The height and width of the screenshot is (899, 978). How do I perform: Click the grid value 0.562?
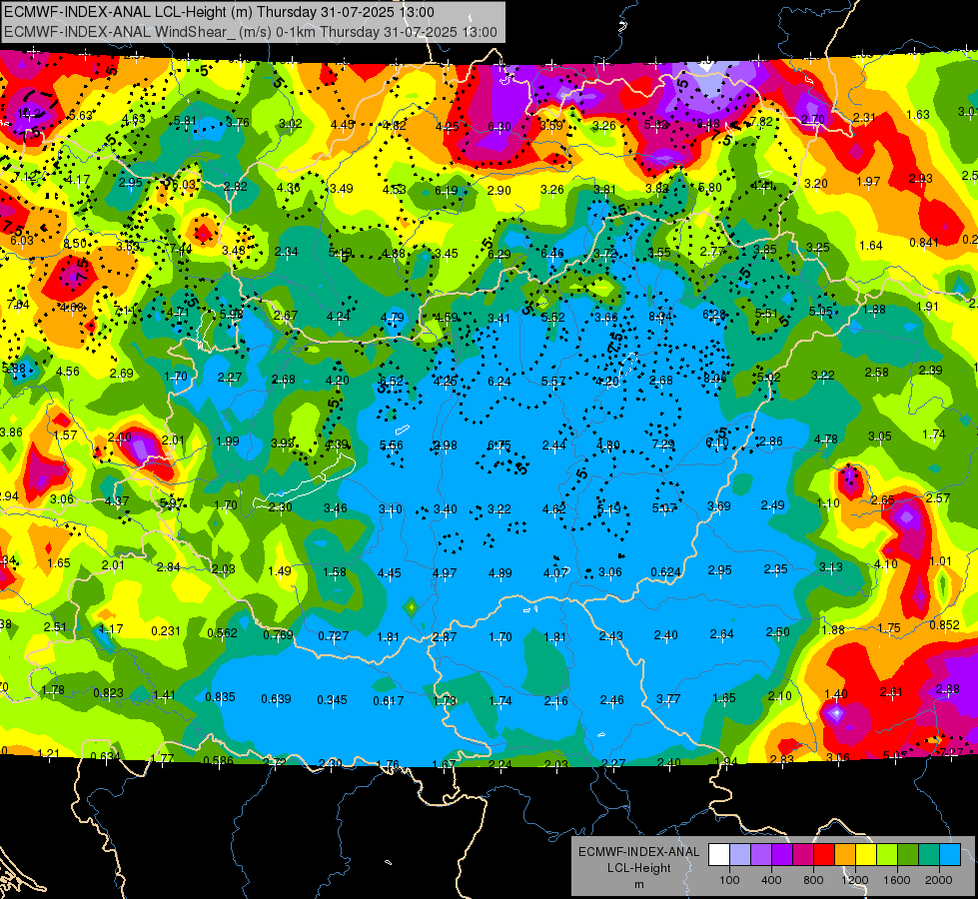(x=222, y=632)
